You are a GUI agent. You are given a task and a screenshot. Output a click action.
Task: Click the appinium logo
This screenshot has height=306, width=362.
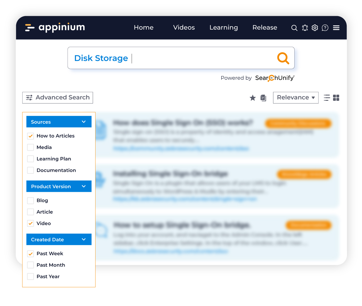[55, 28]
